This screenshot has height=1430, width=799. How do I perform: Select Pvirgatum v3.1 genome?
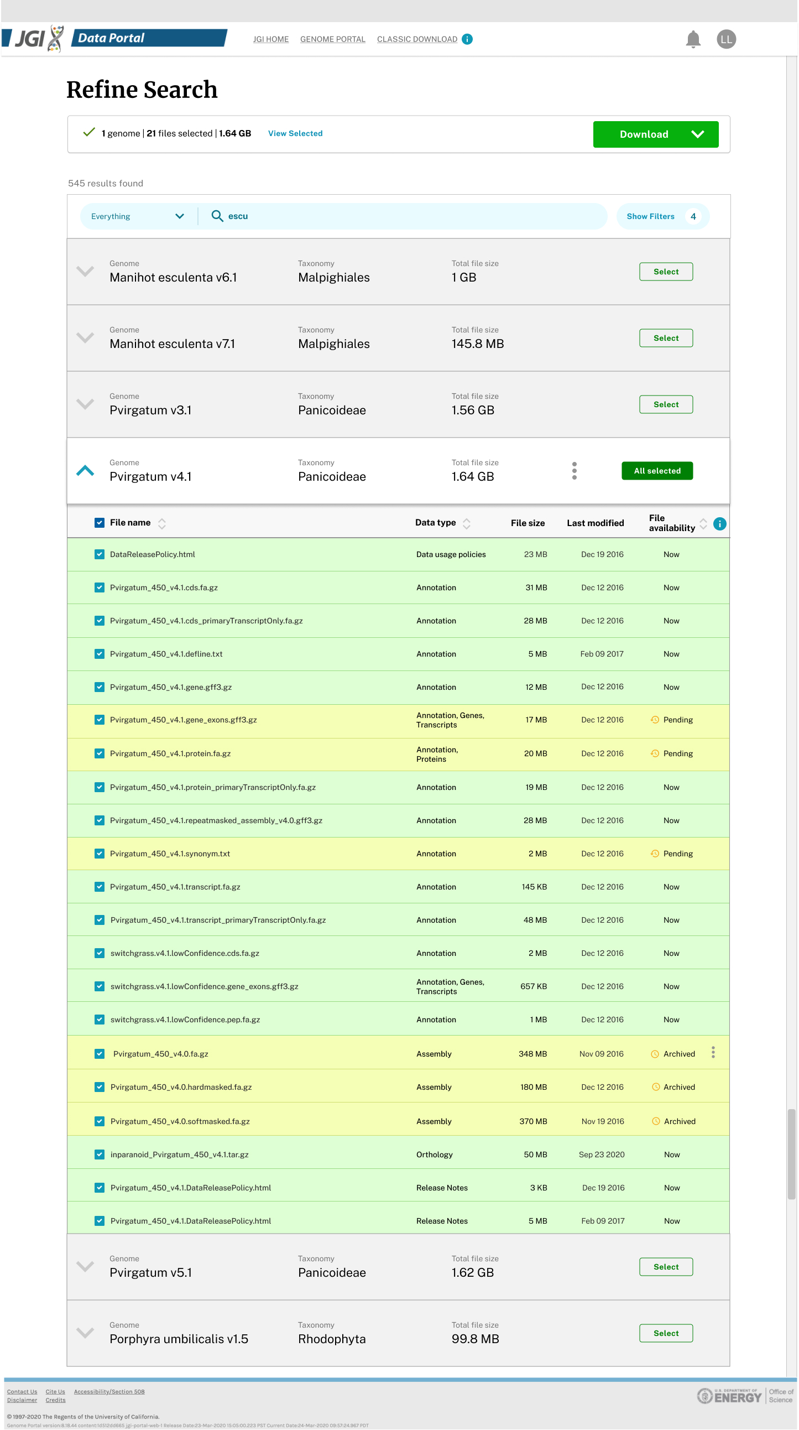(666, 404)
